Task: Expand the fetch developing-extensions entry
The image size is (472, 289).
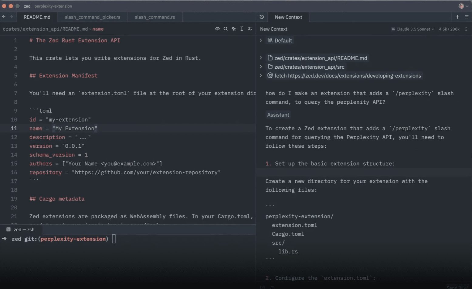Action: point(261,75)
